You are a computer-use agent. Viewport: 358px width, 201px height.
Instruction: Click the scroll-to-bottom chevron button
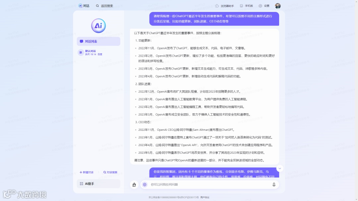[280, 168]
